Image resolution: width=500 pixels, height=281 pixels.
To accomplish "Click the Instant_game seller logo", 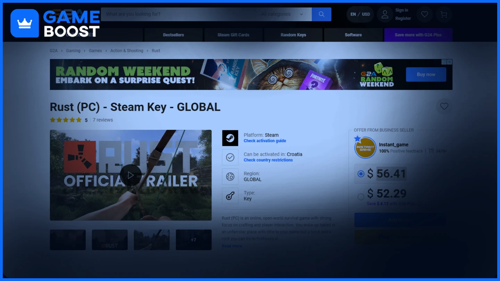I will click(365, 147).
